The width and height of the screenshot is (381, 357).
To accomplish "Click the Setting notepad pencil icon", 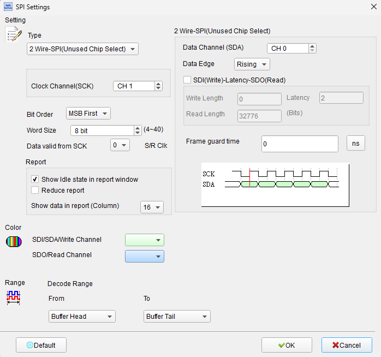I will pyautogui.click(x=14, y=34).
